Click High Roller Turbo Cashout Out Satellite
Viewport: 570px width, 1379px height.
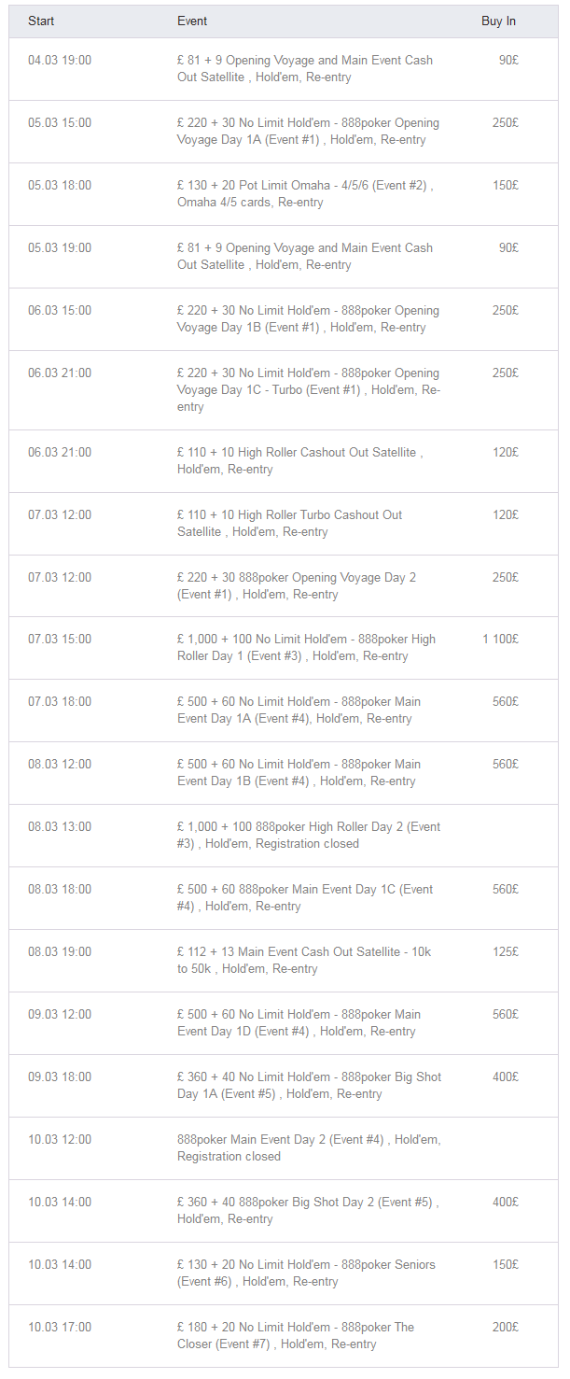coord(289,523)
